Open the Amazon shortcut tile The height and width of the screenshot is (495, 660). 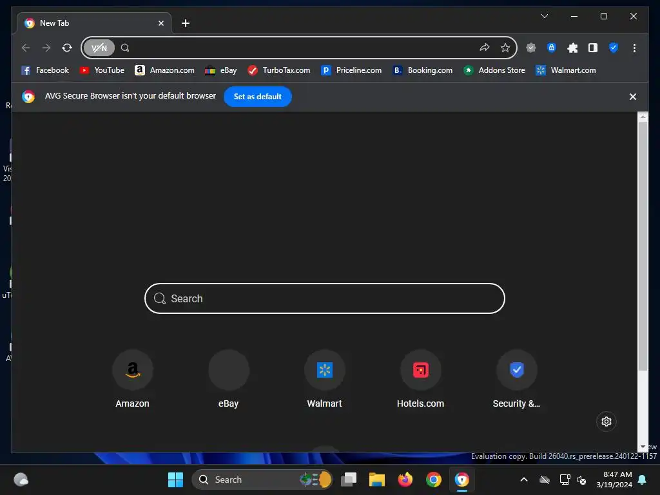point(133,379)
